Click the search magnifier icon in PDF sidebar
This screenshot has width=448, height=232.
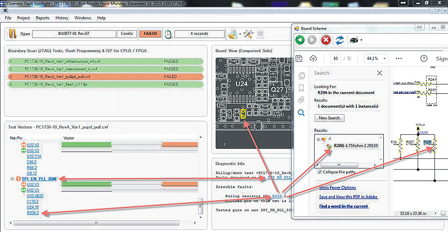(301, 113)
